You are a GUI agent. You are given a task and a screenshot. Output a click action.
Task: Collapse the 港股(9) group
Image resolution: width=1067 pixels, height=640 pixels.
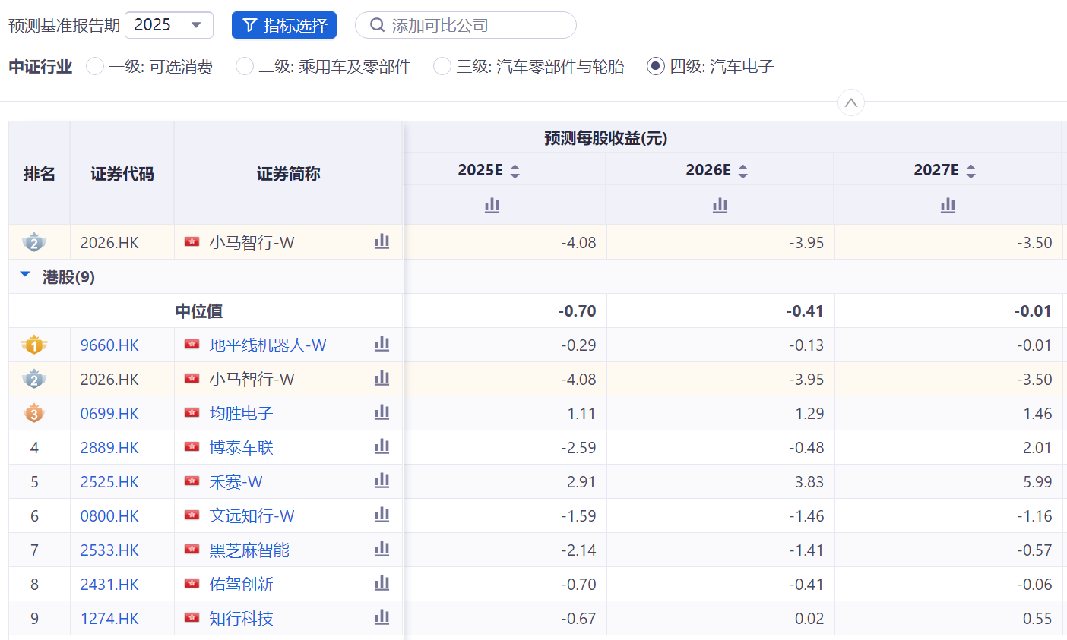[x=25, y=276]
